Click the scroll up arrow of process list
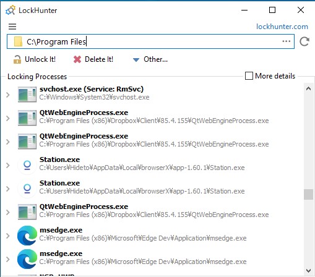Viewport: 315px width, 277px height. click(x=308, y=89)
